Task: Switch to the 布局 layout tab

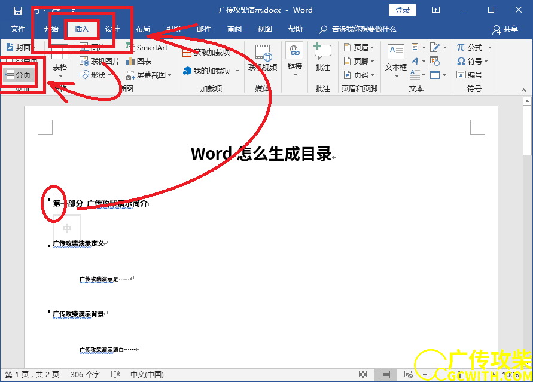Action: 143,29
